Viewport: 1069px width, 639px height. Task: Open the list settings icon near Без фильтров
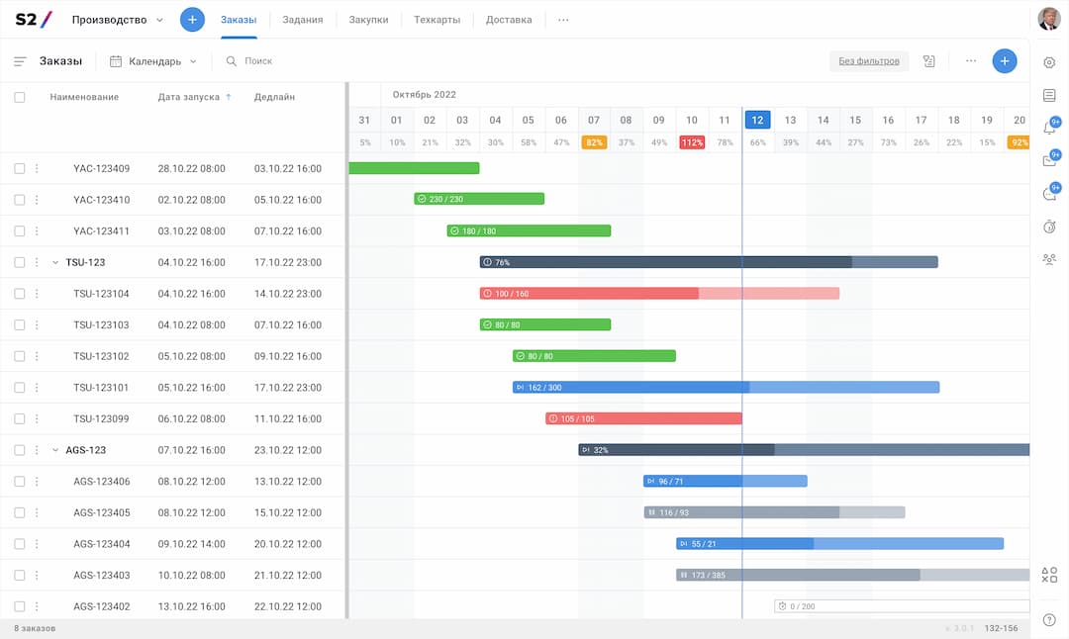[x=928, y=61]
